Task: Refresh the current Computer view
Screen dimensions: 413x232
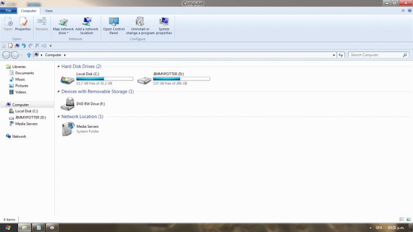Action: (x=341, y=55)
